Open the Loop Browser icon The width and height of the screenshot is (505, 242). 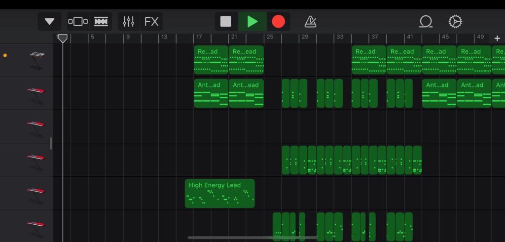click(x=425, y=22)
